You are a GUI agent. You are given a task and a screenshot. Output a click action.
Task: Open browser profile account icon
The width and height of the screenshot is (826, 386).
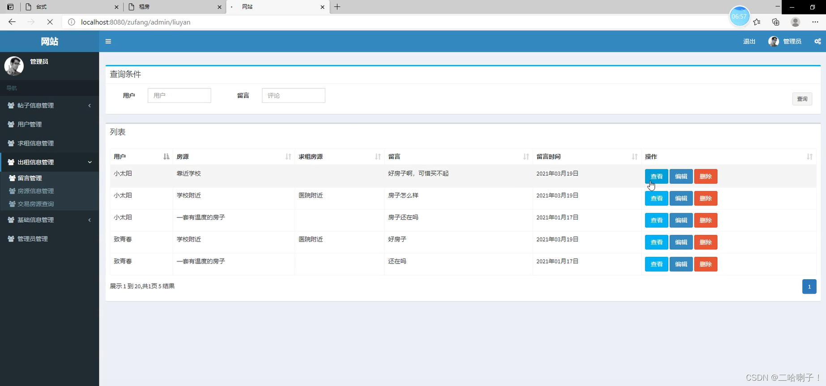(795, 22)
